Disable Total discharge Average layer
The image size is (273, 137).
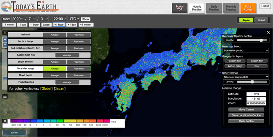click(55, 69)
